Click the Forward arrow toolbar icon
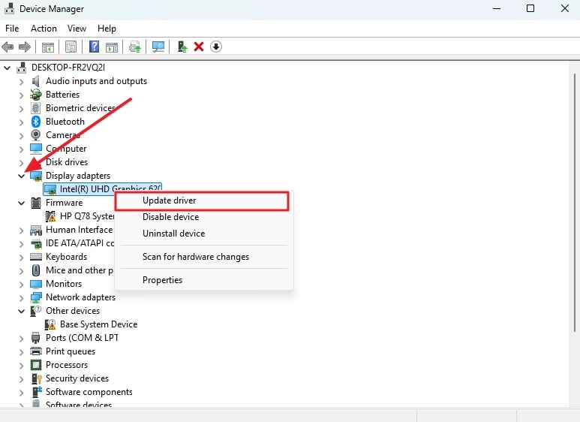Viewport: 580px width, 422px height. (x=25, y=47)
